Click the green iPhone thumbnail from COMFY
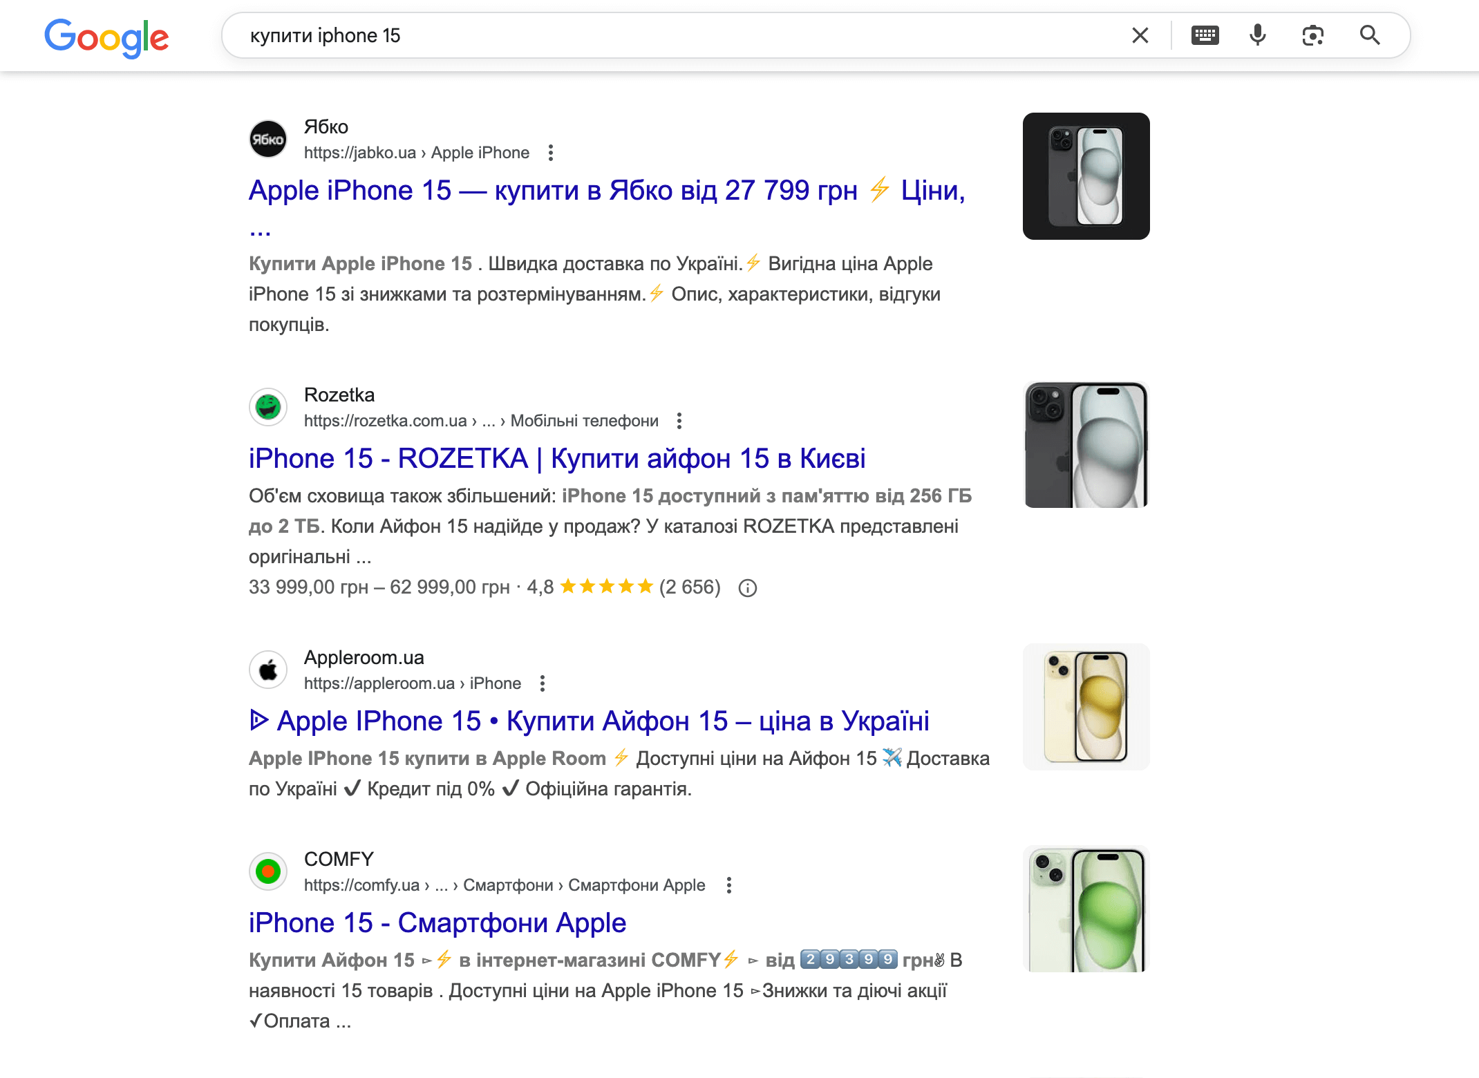The width and height of the screenshot is (1479, 1078). pos(1086,909)
